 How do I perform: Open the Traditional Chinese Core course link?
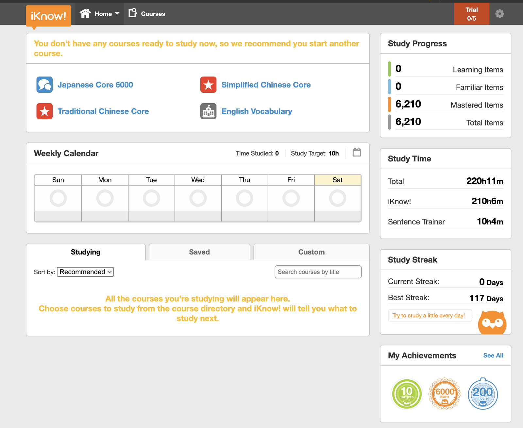pyautogui.click(x=103, y=111)
